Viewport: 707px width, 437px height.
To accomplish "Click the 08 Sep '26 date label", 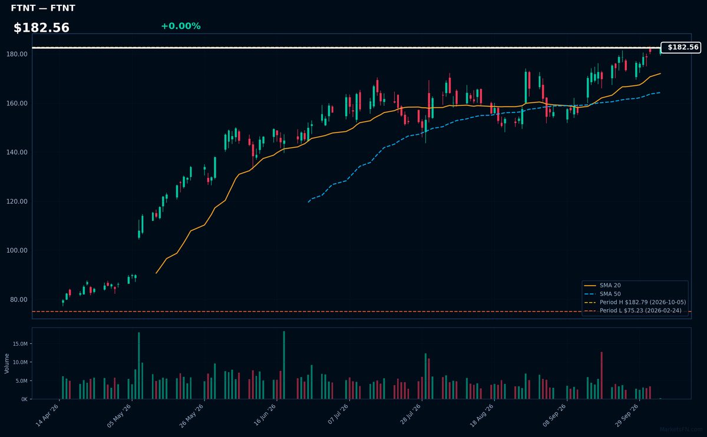I will pos(554,415).
